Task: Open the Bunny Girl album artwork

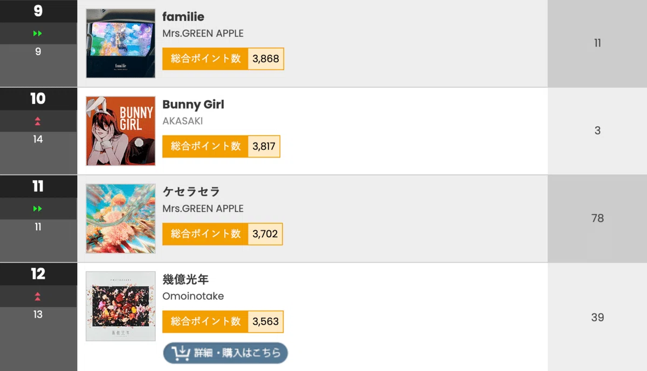Action: [x=121, y=131]
